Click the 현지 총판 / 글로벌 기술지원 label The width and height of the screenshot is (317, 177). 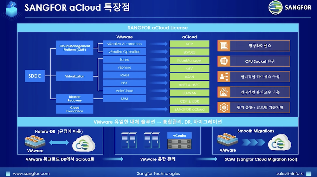point(260,108)
